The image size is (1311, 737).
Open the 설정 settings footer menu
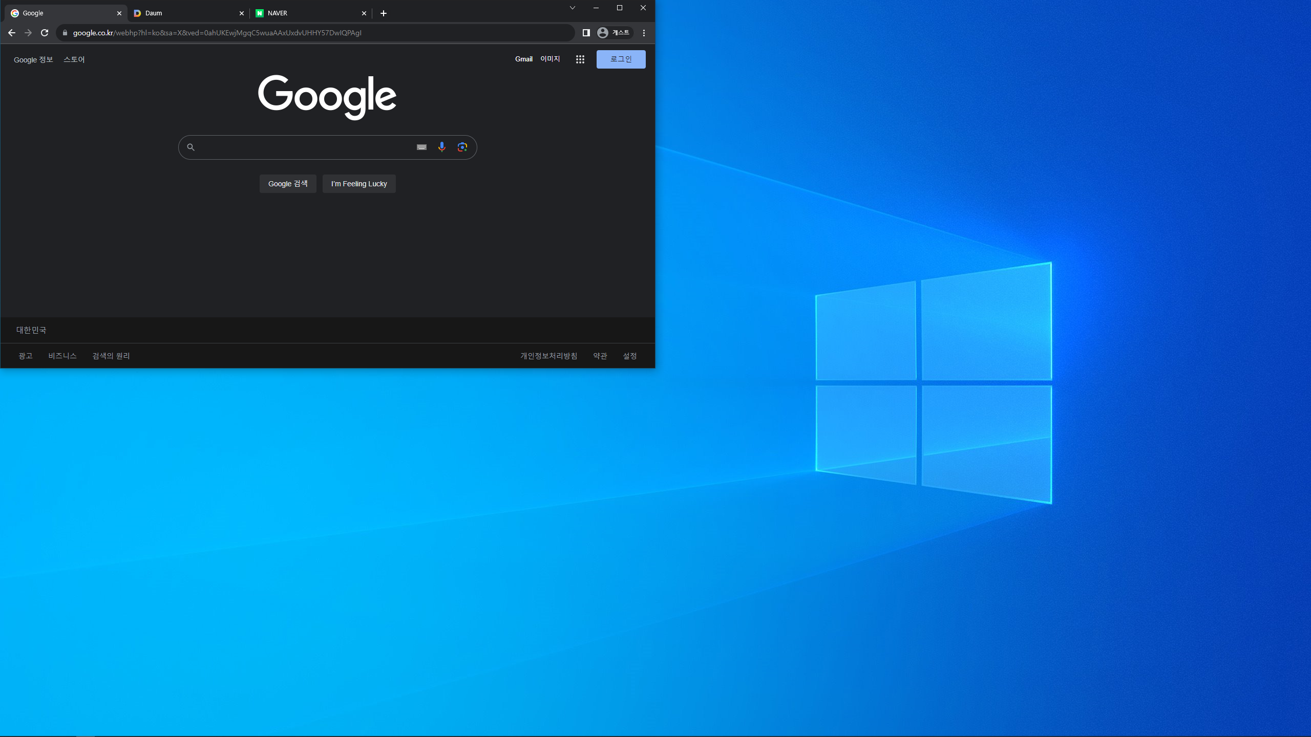click(630, 356)
